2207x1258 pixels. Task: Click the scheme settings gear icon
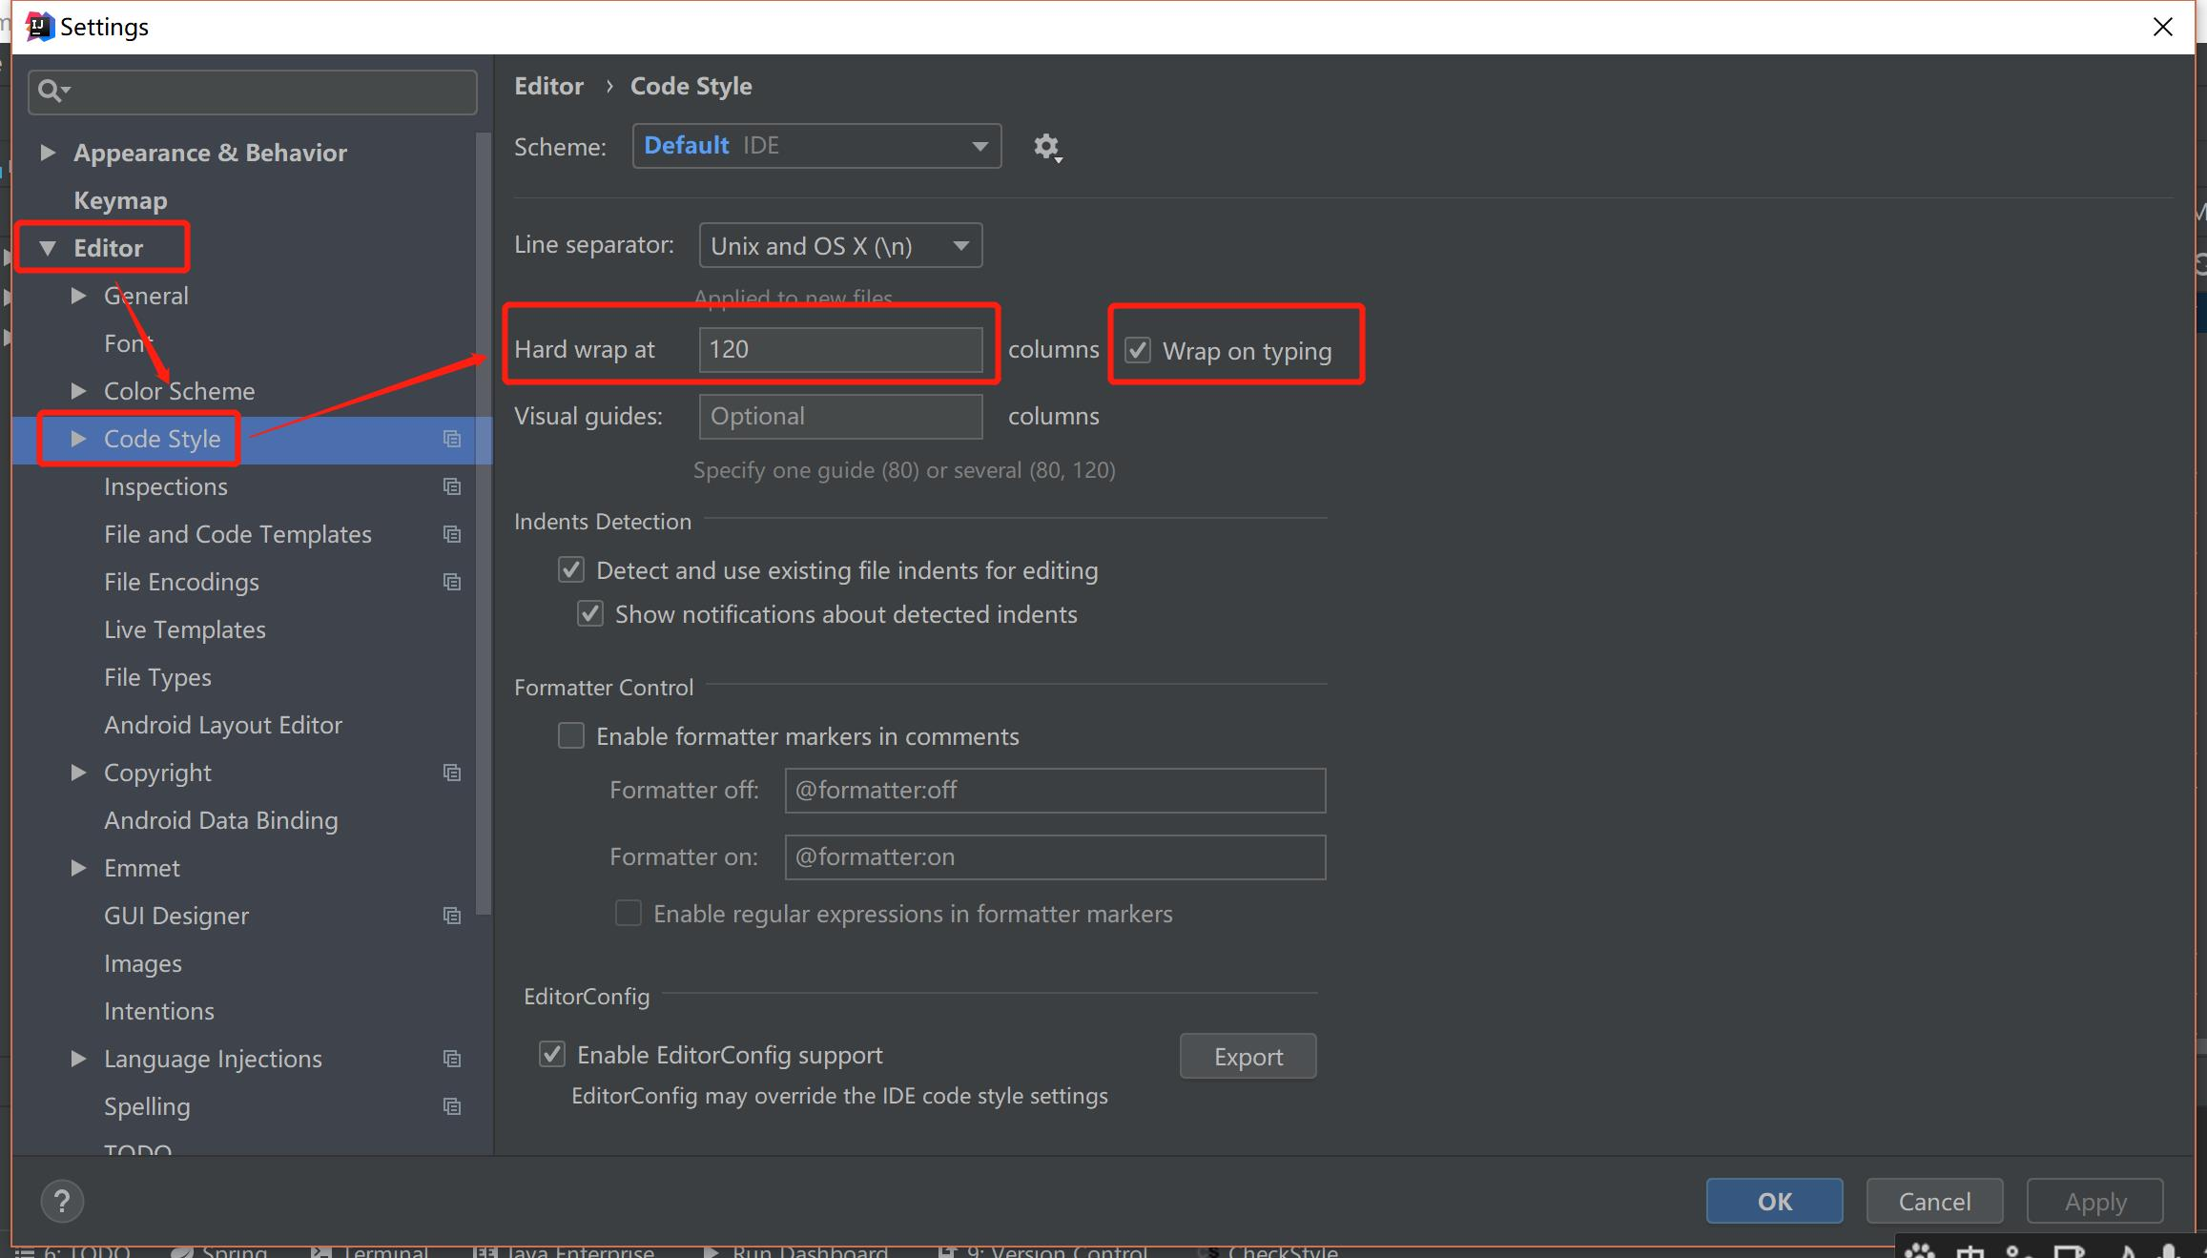(x=1046, y=147)
